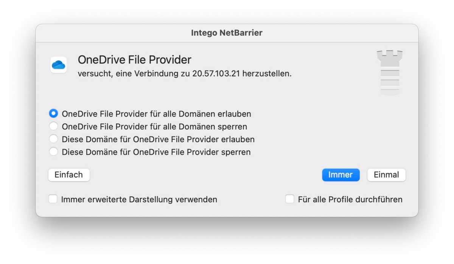Image resolution: width=454 pixels, height=264 pixels.
Task: Apply the choice once with Einmal
Action: tap(386, 175)
